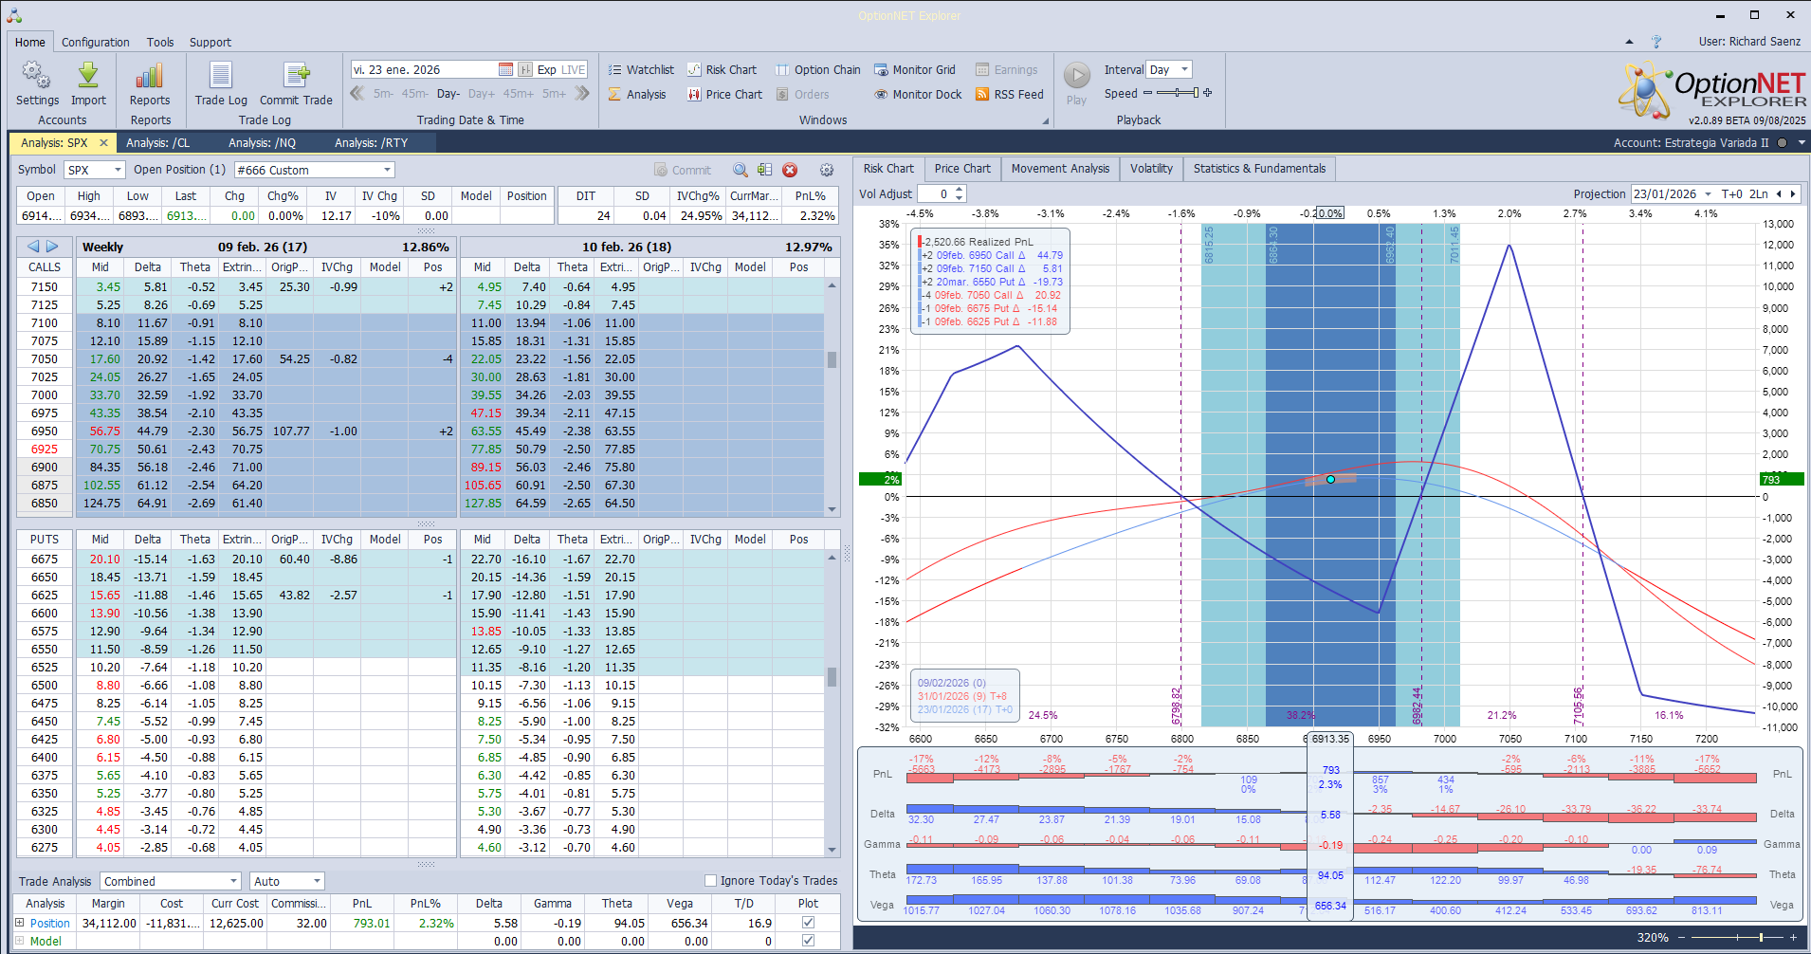1811x954 pixels.
Task: Open the RSS Feed window
Action: pos(1009,94)
